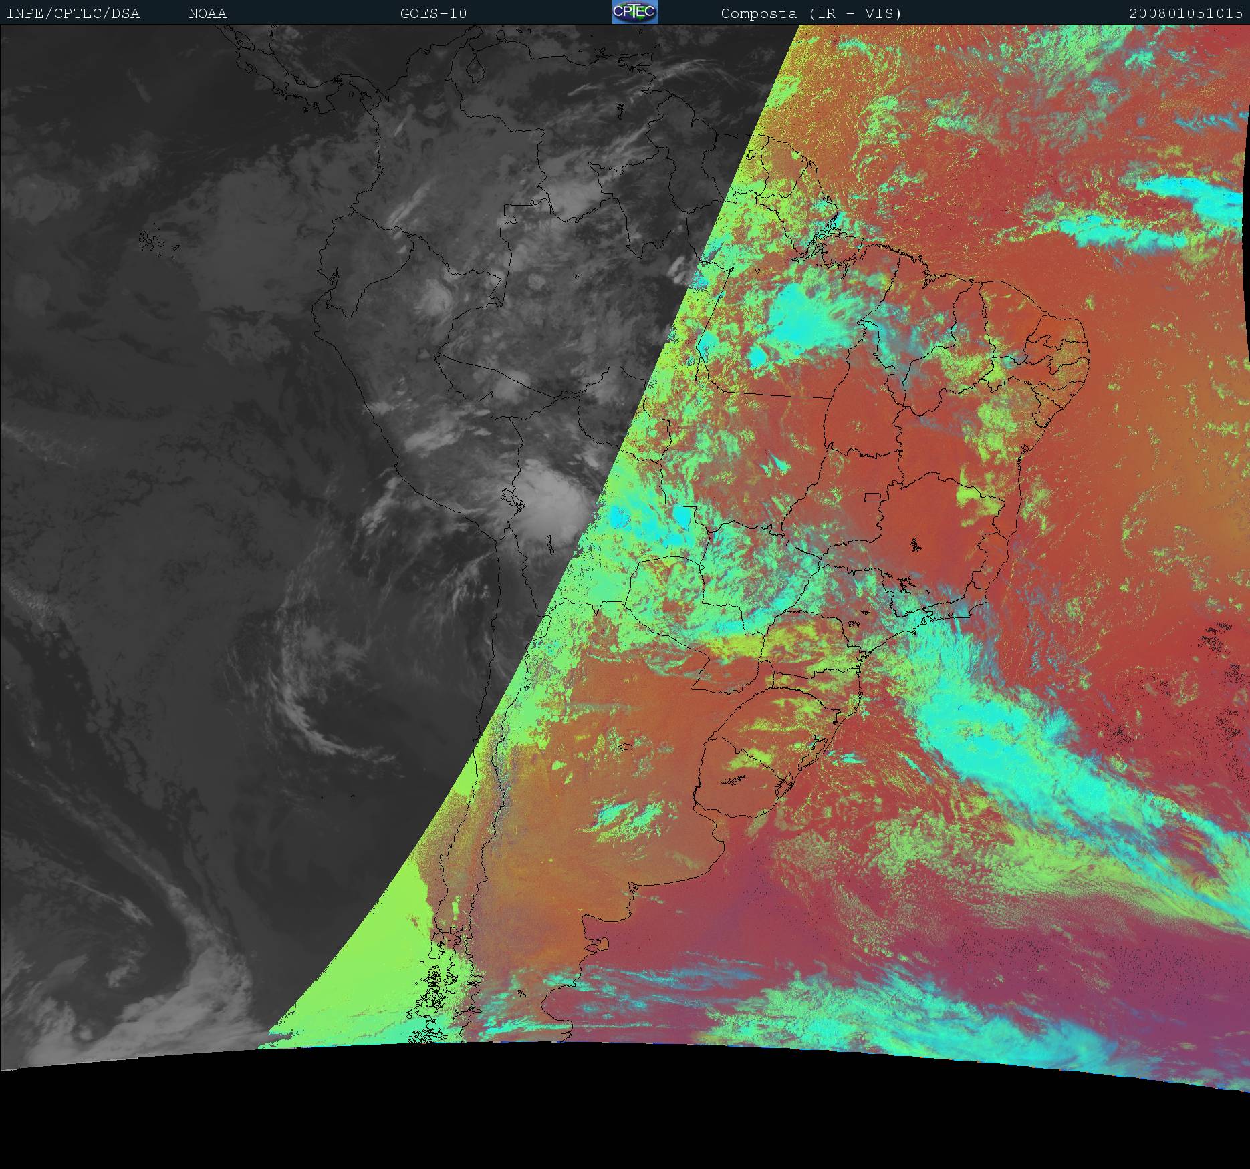Click the NOAA label in the header
Viewport: 1250px width, 1169px height.
click(207, 13)
